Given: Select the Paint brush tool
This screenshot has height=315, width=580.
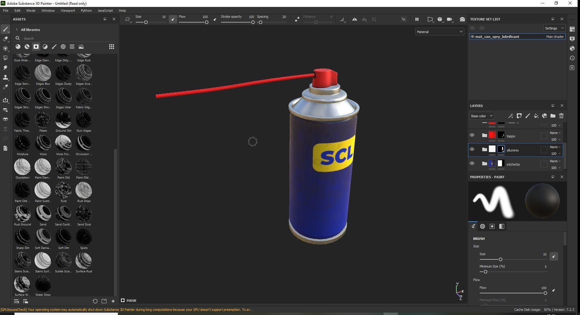Looking at the screenshot, I should pos(5,29).
